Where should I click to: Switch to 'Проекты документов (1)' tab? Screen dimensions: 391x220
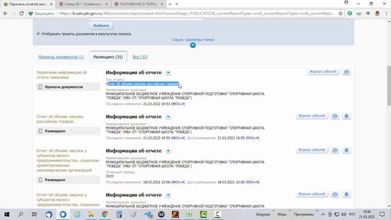61,57
